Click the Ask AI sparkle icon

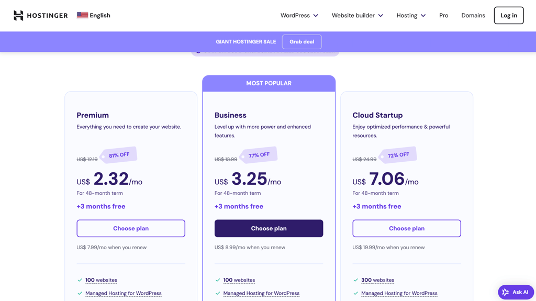click(x=506, y=292)
